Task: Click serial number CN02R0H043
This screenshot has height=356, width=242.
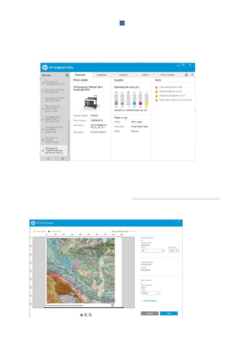Action: [x=97, y=120]
